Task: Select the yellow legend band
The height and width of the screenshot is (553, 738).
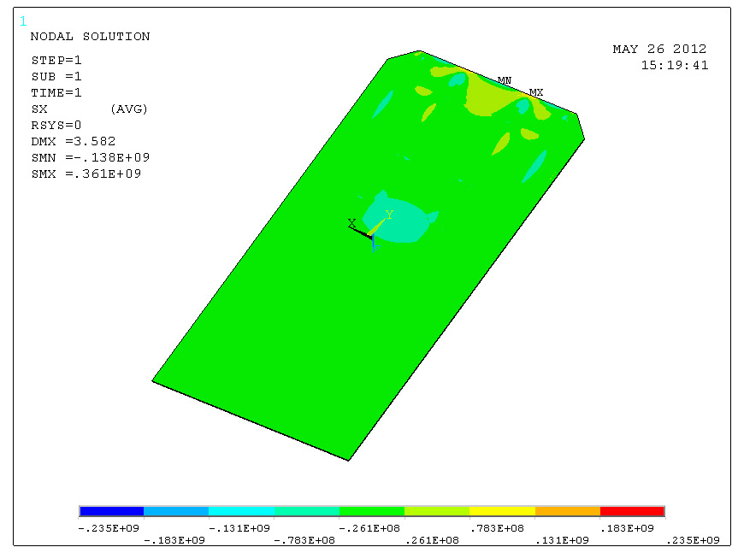Action: click(x=502, y=511)
